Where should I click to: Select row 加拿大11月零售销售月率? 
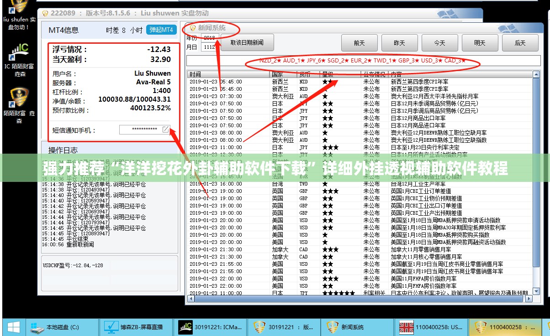tap(360, 249)
